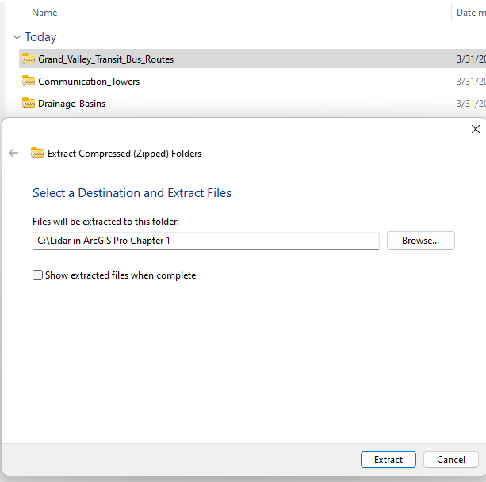Enable Show extracted files when complete
Image resolution: width=486 pixels, height=482 pixels.
[x=37, y=275]
